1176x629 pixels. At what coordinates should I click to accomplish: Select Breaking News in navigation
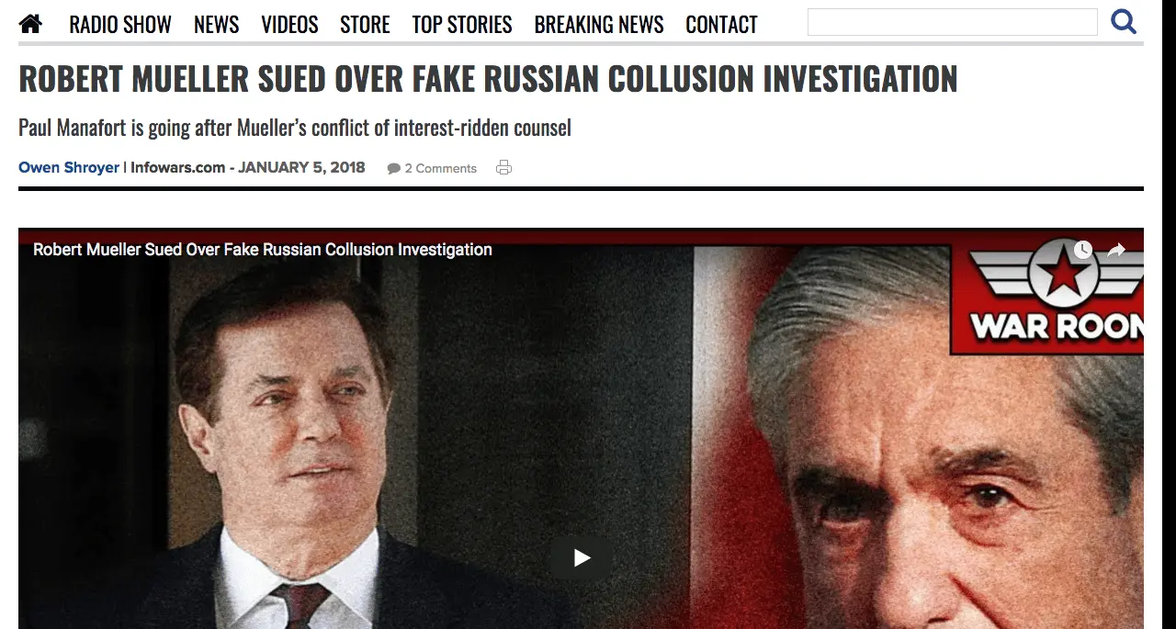click(599, 25)
